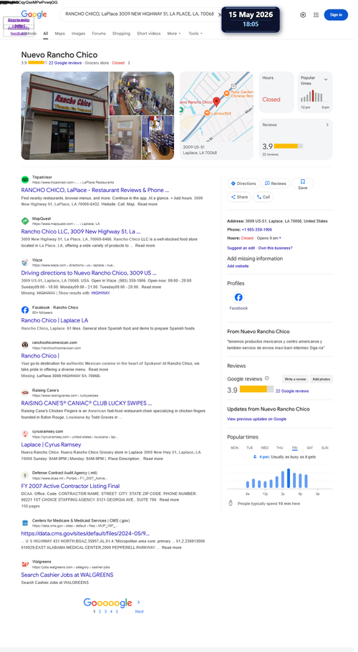This screenshot has height=652, width=358.
Task: Open the Google Settings gear icon
Action: tap(303, 15)
